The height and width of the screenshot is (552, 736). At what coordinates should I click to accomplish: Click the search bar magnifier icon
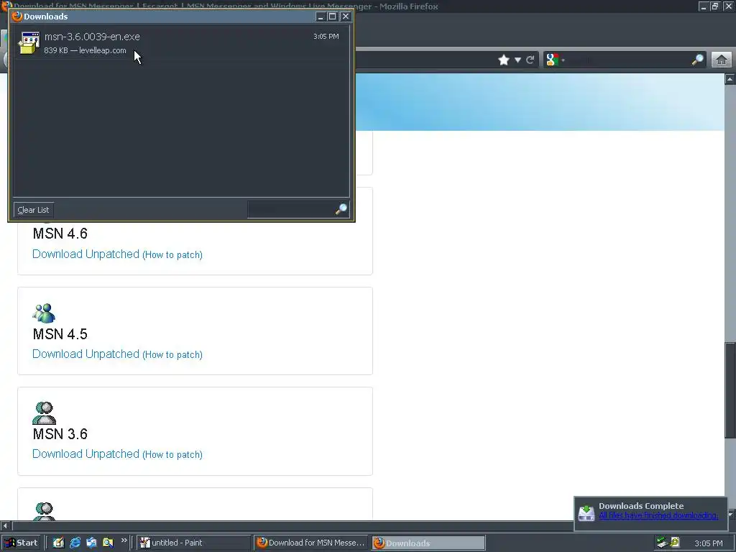(x=698, y=60)
